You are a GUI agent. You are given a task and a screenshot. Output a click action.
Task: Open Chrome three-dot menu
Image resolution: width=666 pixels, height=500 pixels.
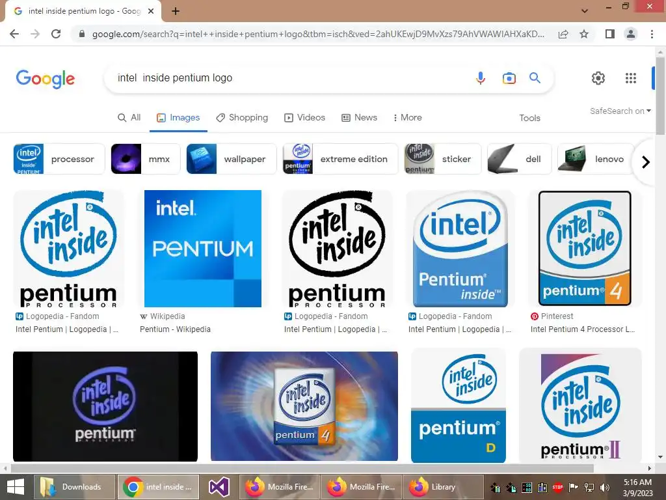[652, 34]
